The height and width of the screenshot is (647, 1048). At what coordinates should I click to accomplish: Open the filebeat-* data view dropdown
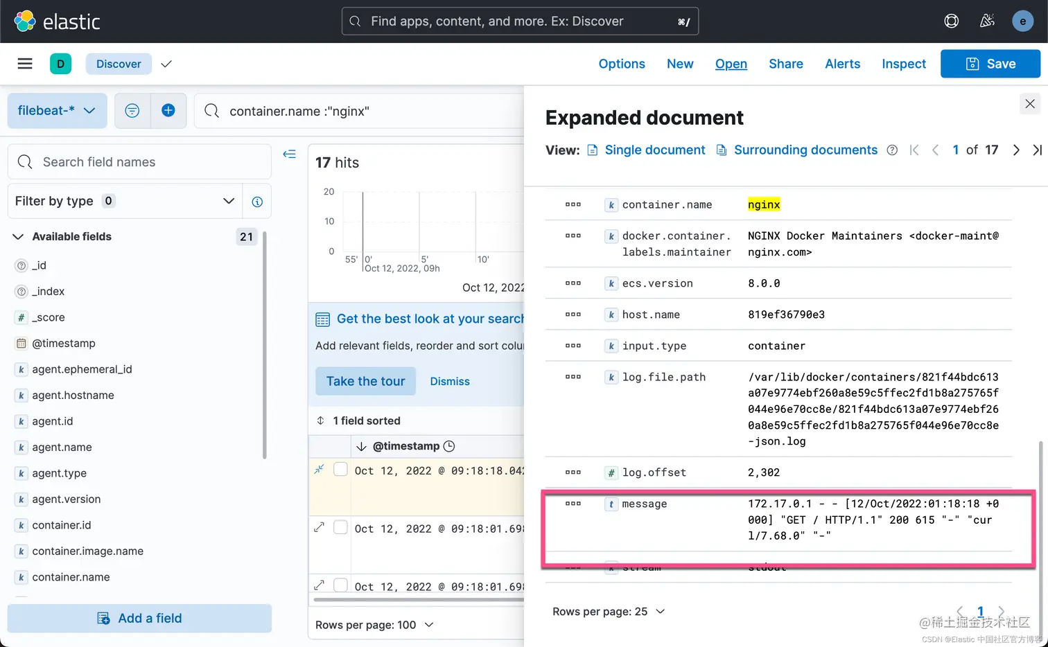click(57, 111)
